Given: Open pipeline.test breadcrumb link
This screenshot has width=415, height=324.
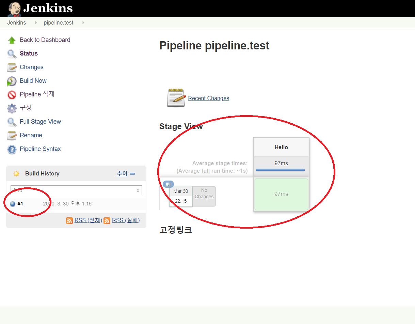Looking at the screenshot, I should click(x=59, y=22).
